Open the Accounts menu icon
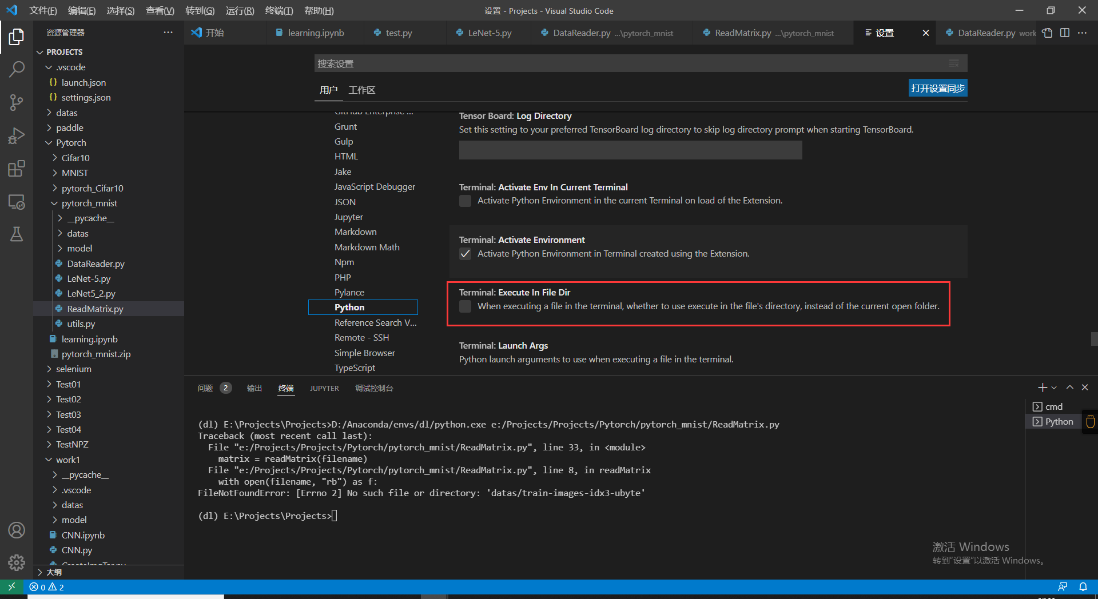Image resolution: width=1098 pixels, height=599 pixels. (17, 530)
